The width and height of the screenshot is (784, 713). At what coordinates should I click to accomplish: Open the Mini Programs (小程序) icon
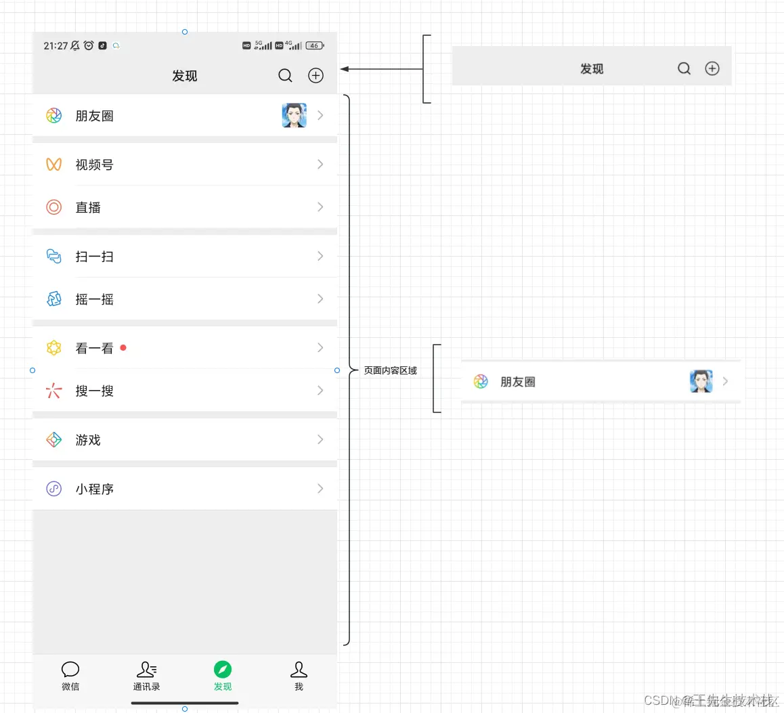tap(53, 488)
